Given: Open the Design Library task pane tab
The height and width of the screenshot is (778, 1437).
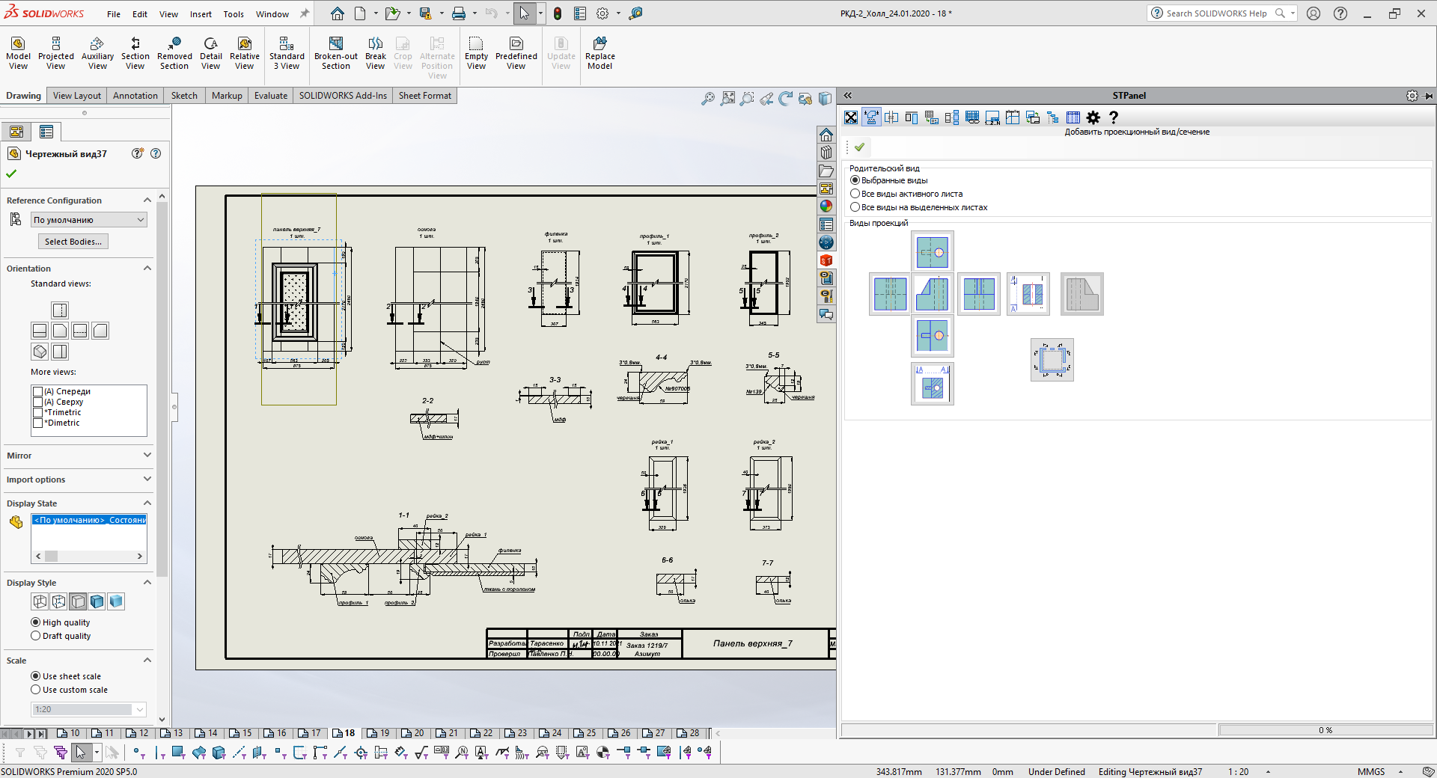Looking at the screenshot, I should point(826,153).
